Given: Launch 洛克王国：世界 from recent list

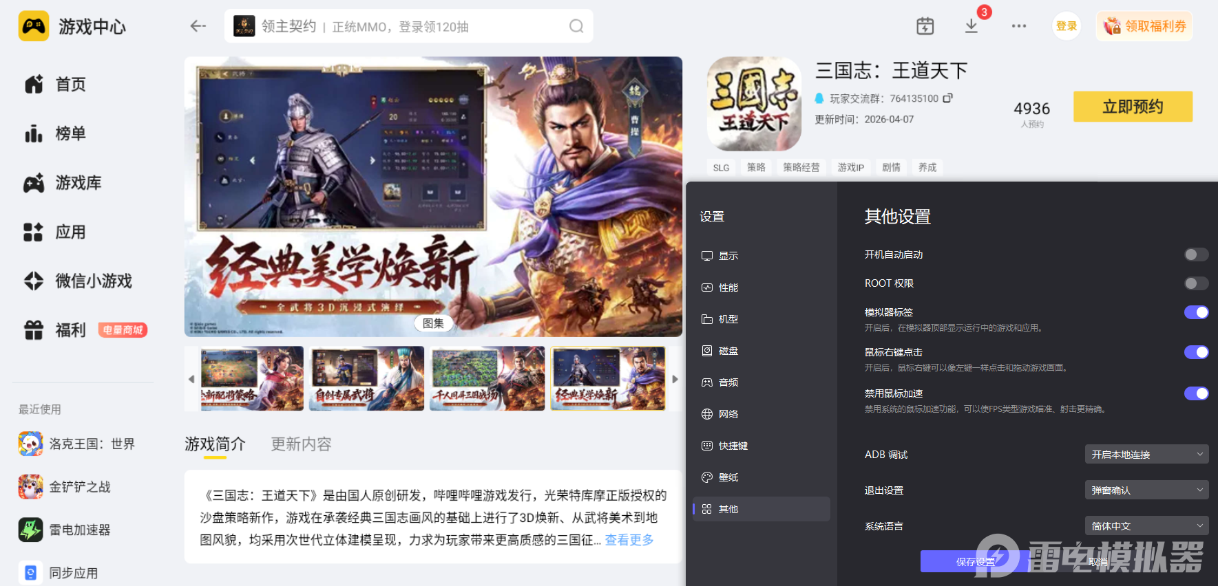Looking at the screenshot, I should tap(76, 444).
